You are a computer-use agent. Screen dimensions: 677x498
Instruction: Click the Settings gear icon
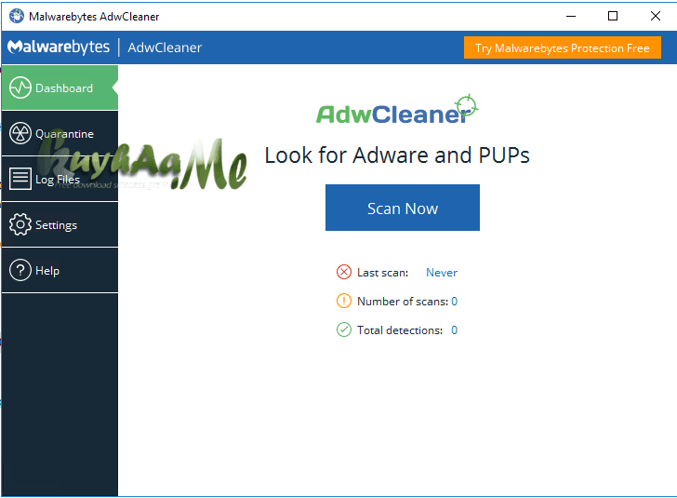(x=20, y=224)
